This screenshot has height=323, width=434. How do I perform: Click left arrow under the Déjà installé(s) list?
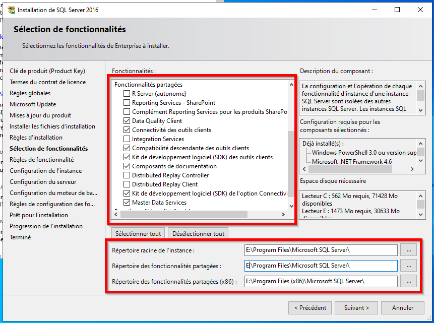304,169
